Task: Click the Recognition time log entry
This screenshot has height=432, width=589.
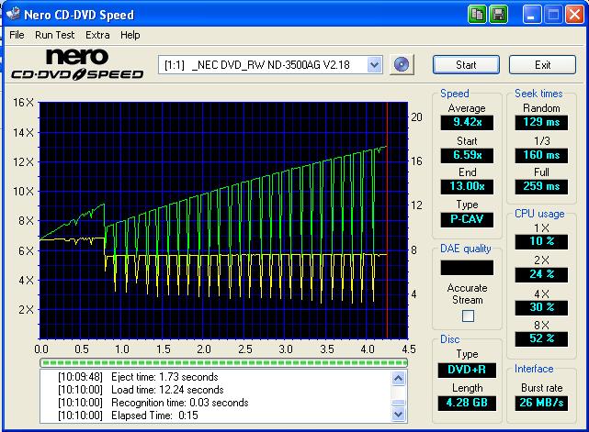Action: tap(153, 403)
